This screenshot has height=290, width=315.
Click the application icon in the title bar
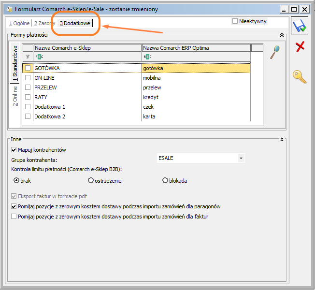(9, 9)
